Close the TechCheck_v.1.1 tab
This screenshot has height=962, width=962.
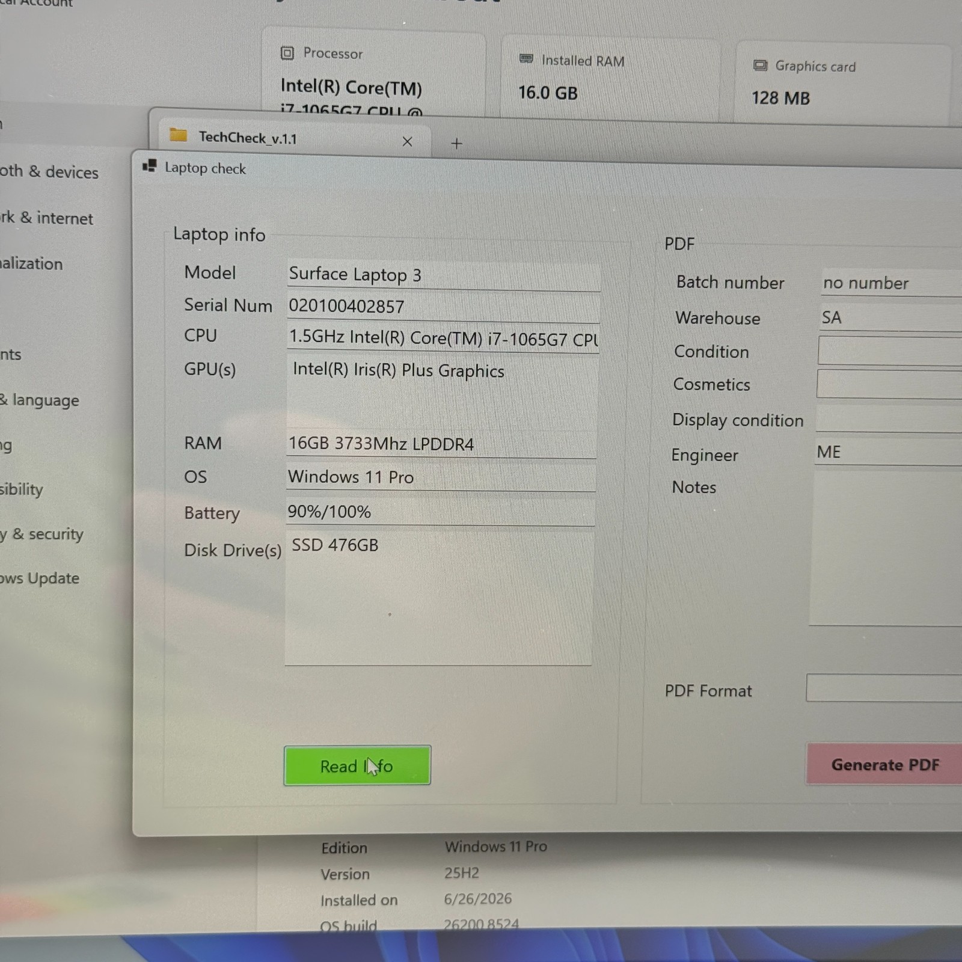point(407,142)
